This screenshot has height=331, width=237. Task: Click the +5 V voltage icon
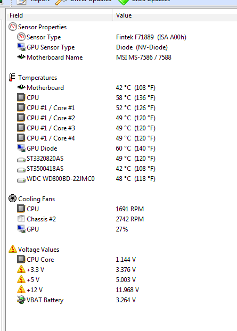pyautogui.click(x=21, y=279)
